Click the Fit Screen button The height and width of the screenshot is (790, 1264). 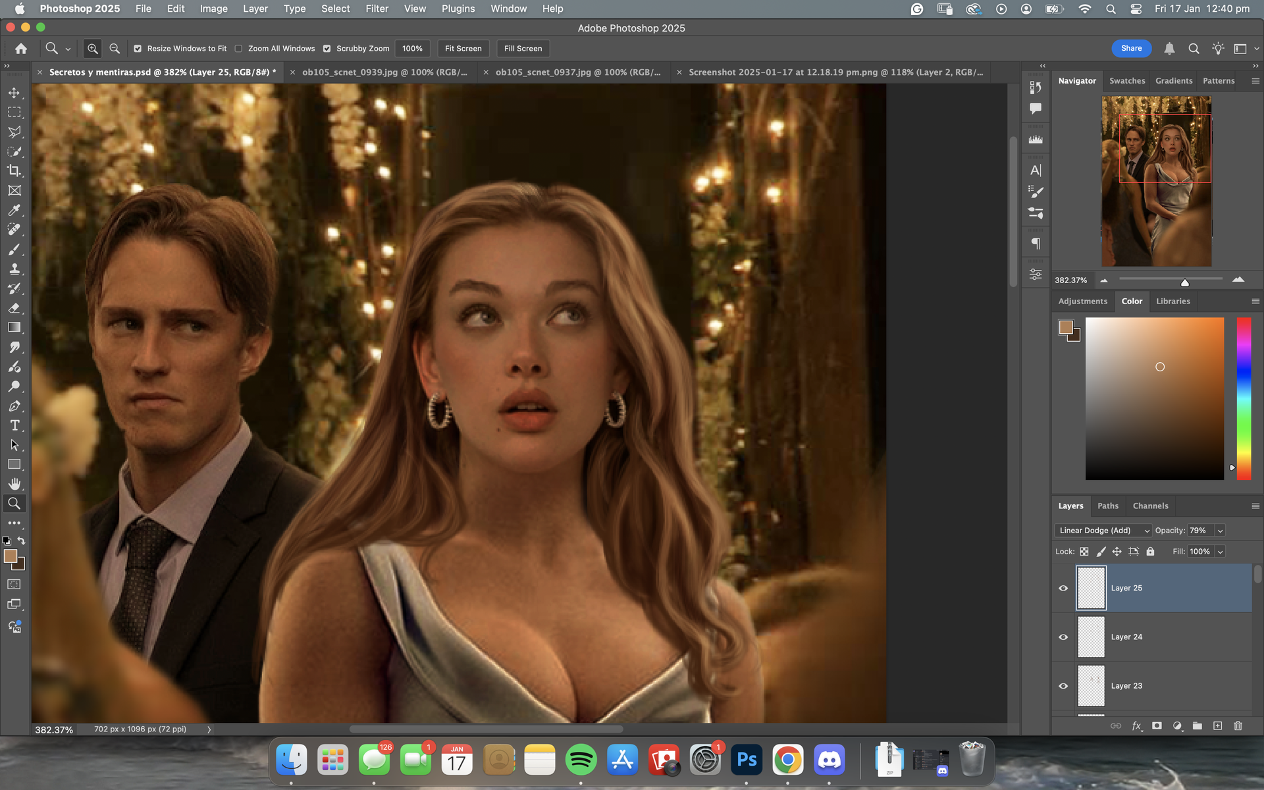[463, 49]
